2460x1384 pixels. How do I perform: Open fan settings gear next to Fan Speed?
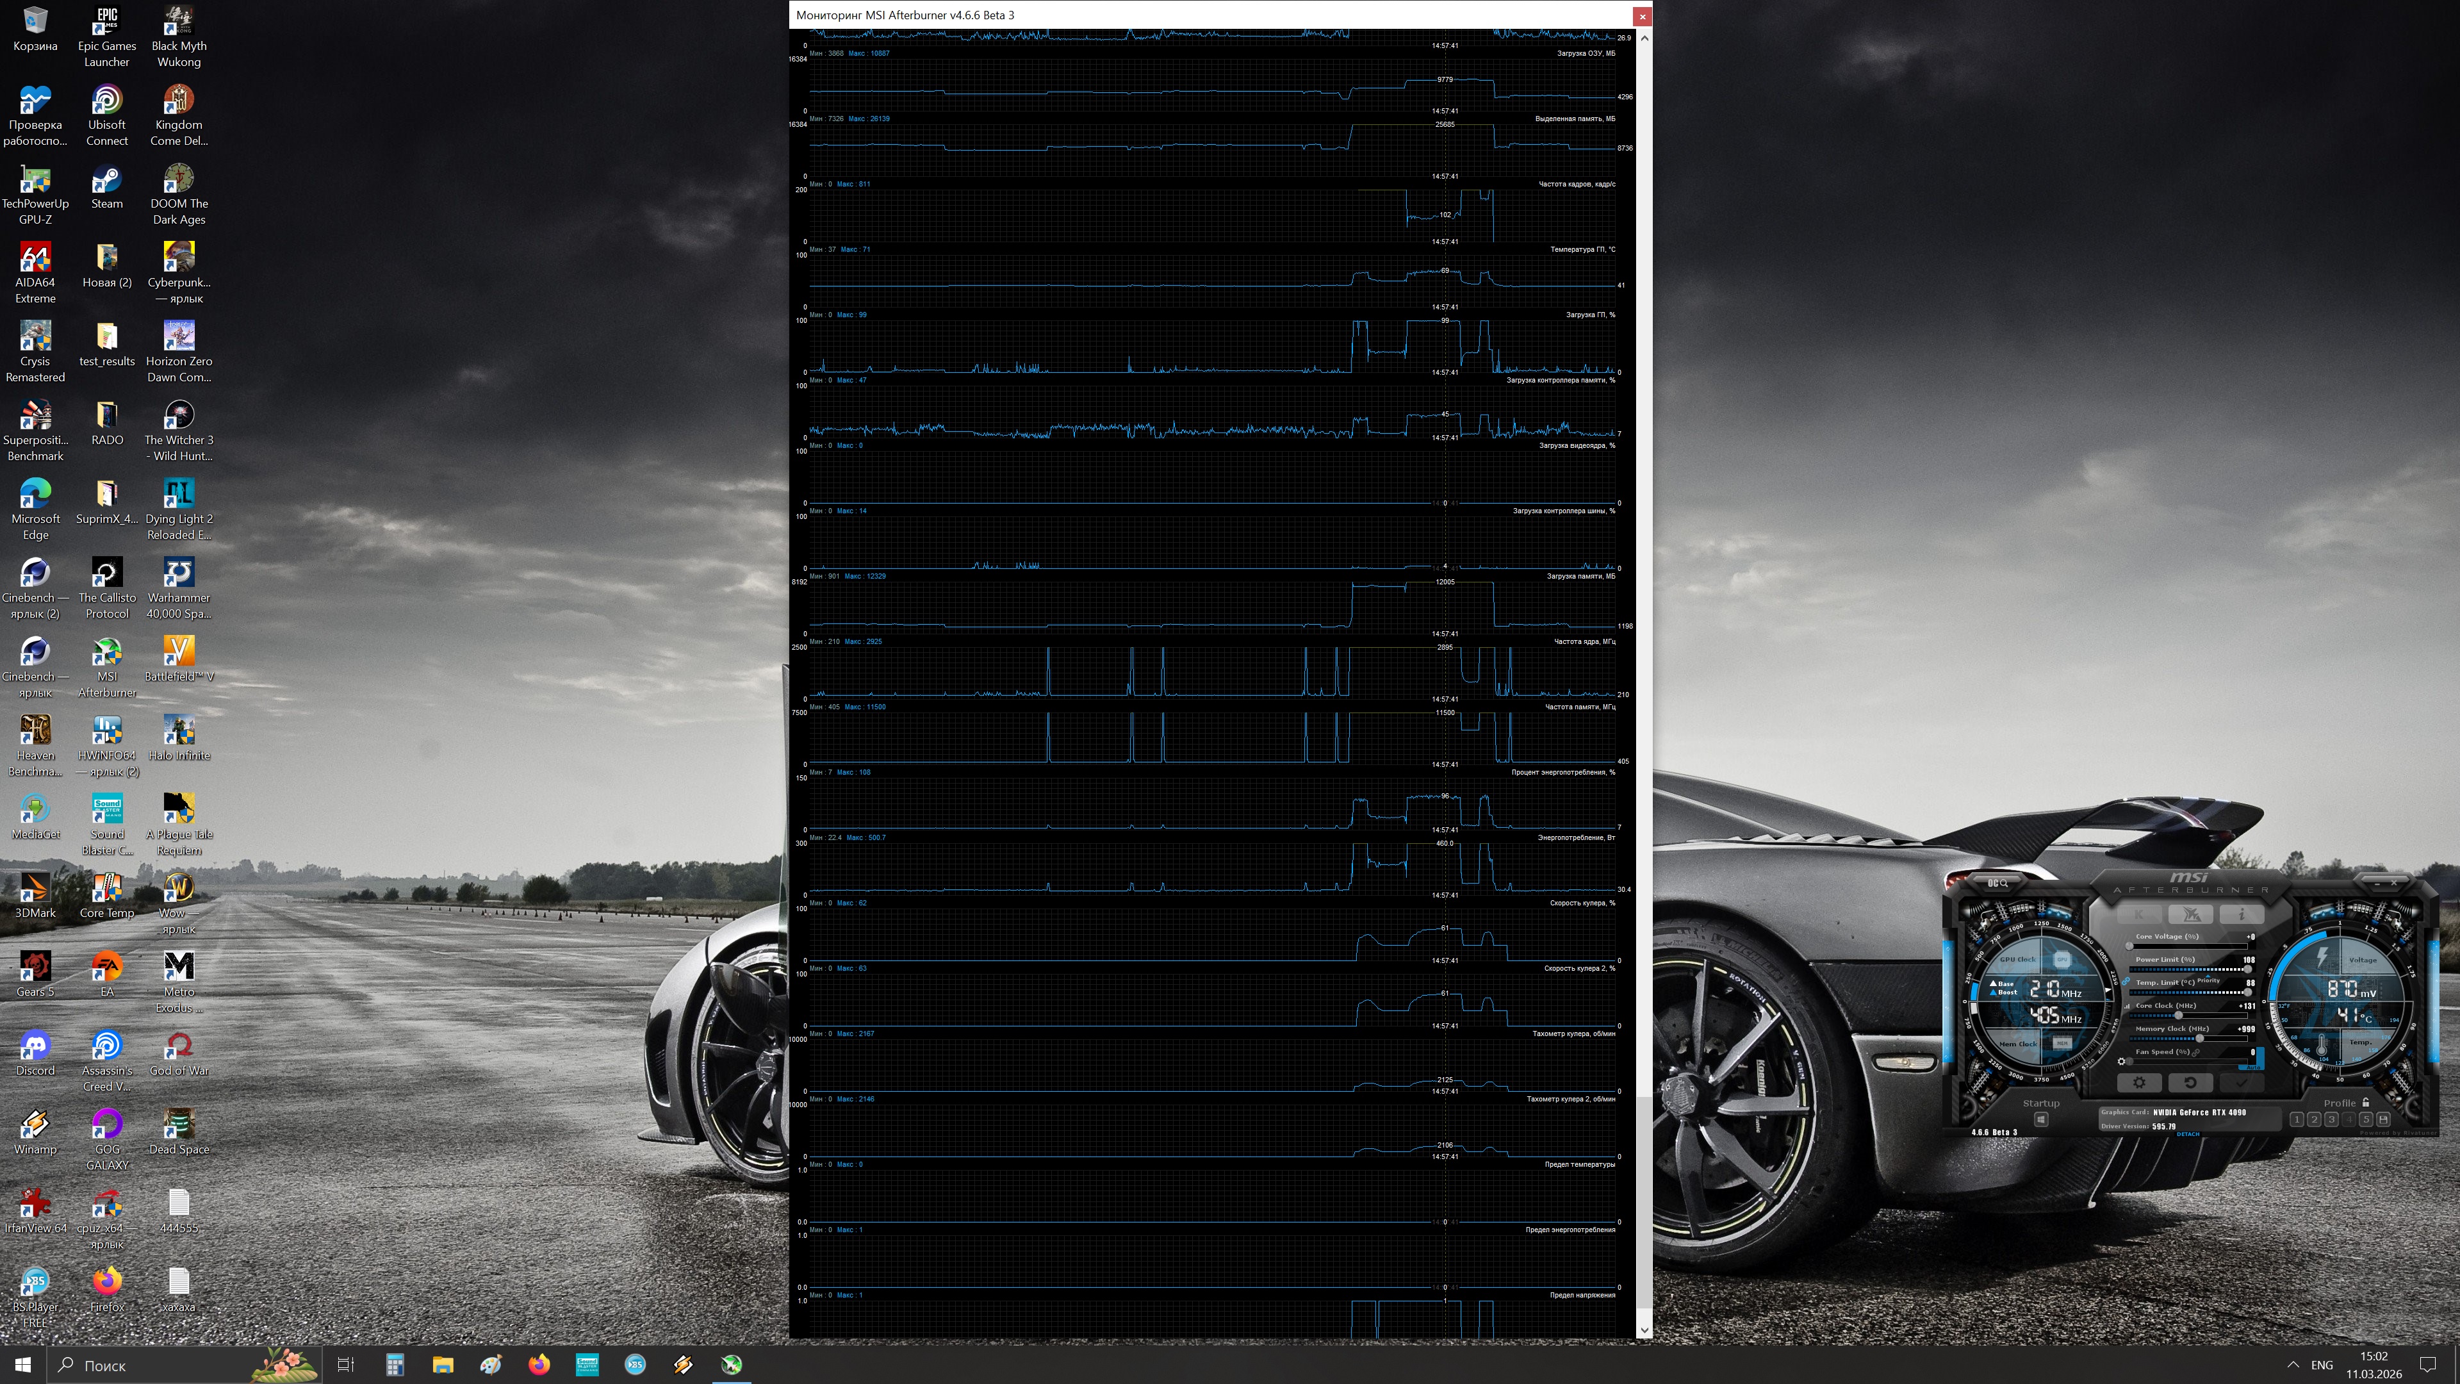2121,1062
